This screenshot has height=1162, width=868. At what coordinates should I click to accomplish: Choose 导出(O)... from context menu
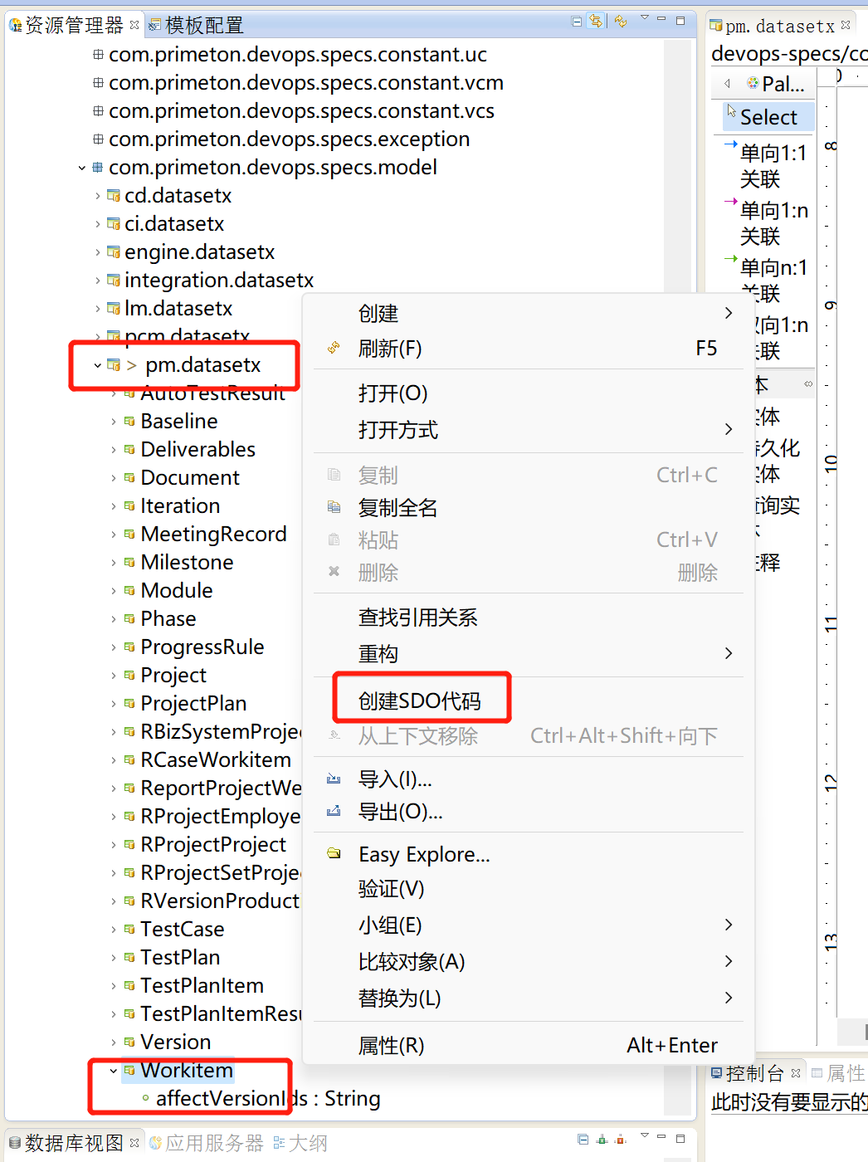coord(400,812)
